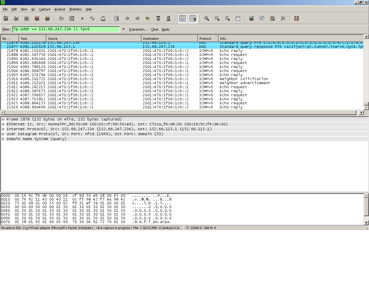Screen dimensions: 369x295
Task: Open the Capture Options dialog
Action: click(16, 18)
